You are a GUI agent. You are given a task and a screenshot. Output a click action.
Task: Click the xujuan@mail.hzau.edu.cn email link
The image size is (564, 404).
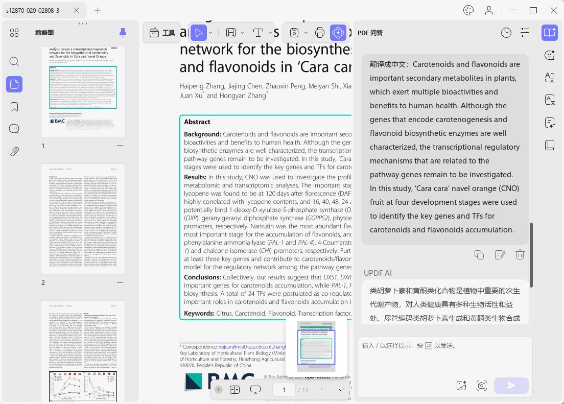[x=245, y=347]
